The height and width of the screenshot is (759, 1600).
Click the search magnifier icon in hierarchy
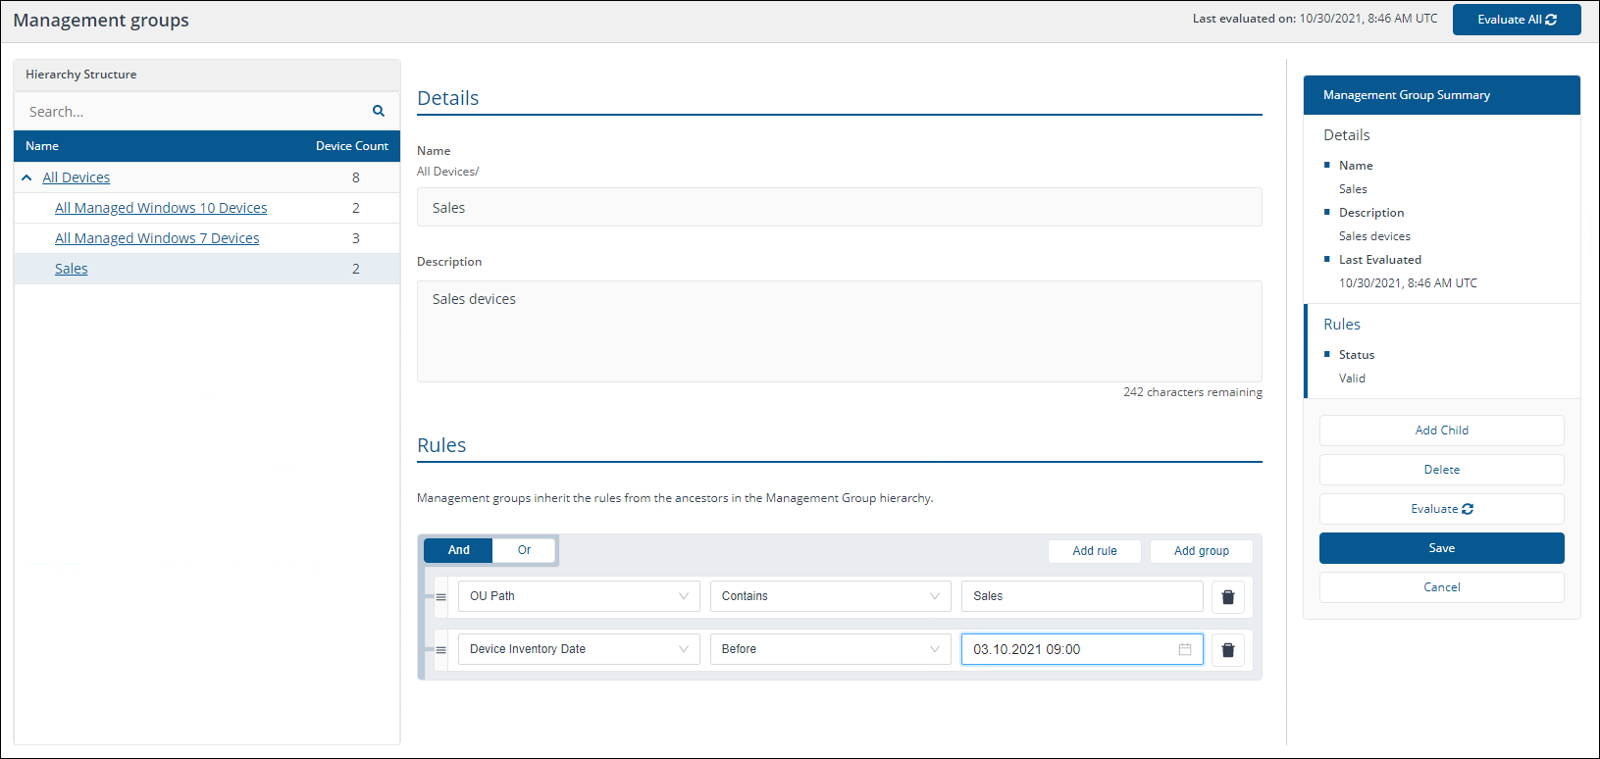click(379, 111)
